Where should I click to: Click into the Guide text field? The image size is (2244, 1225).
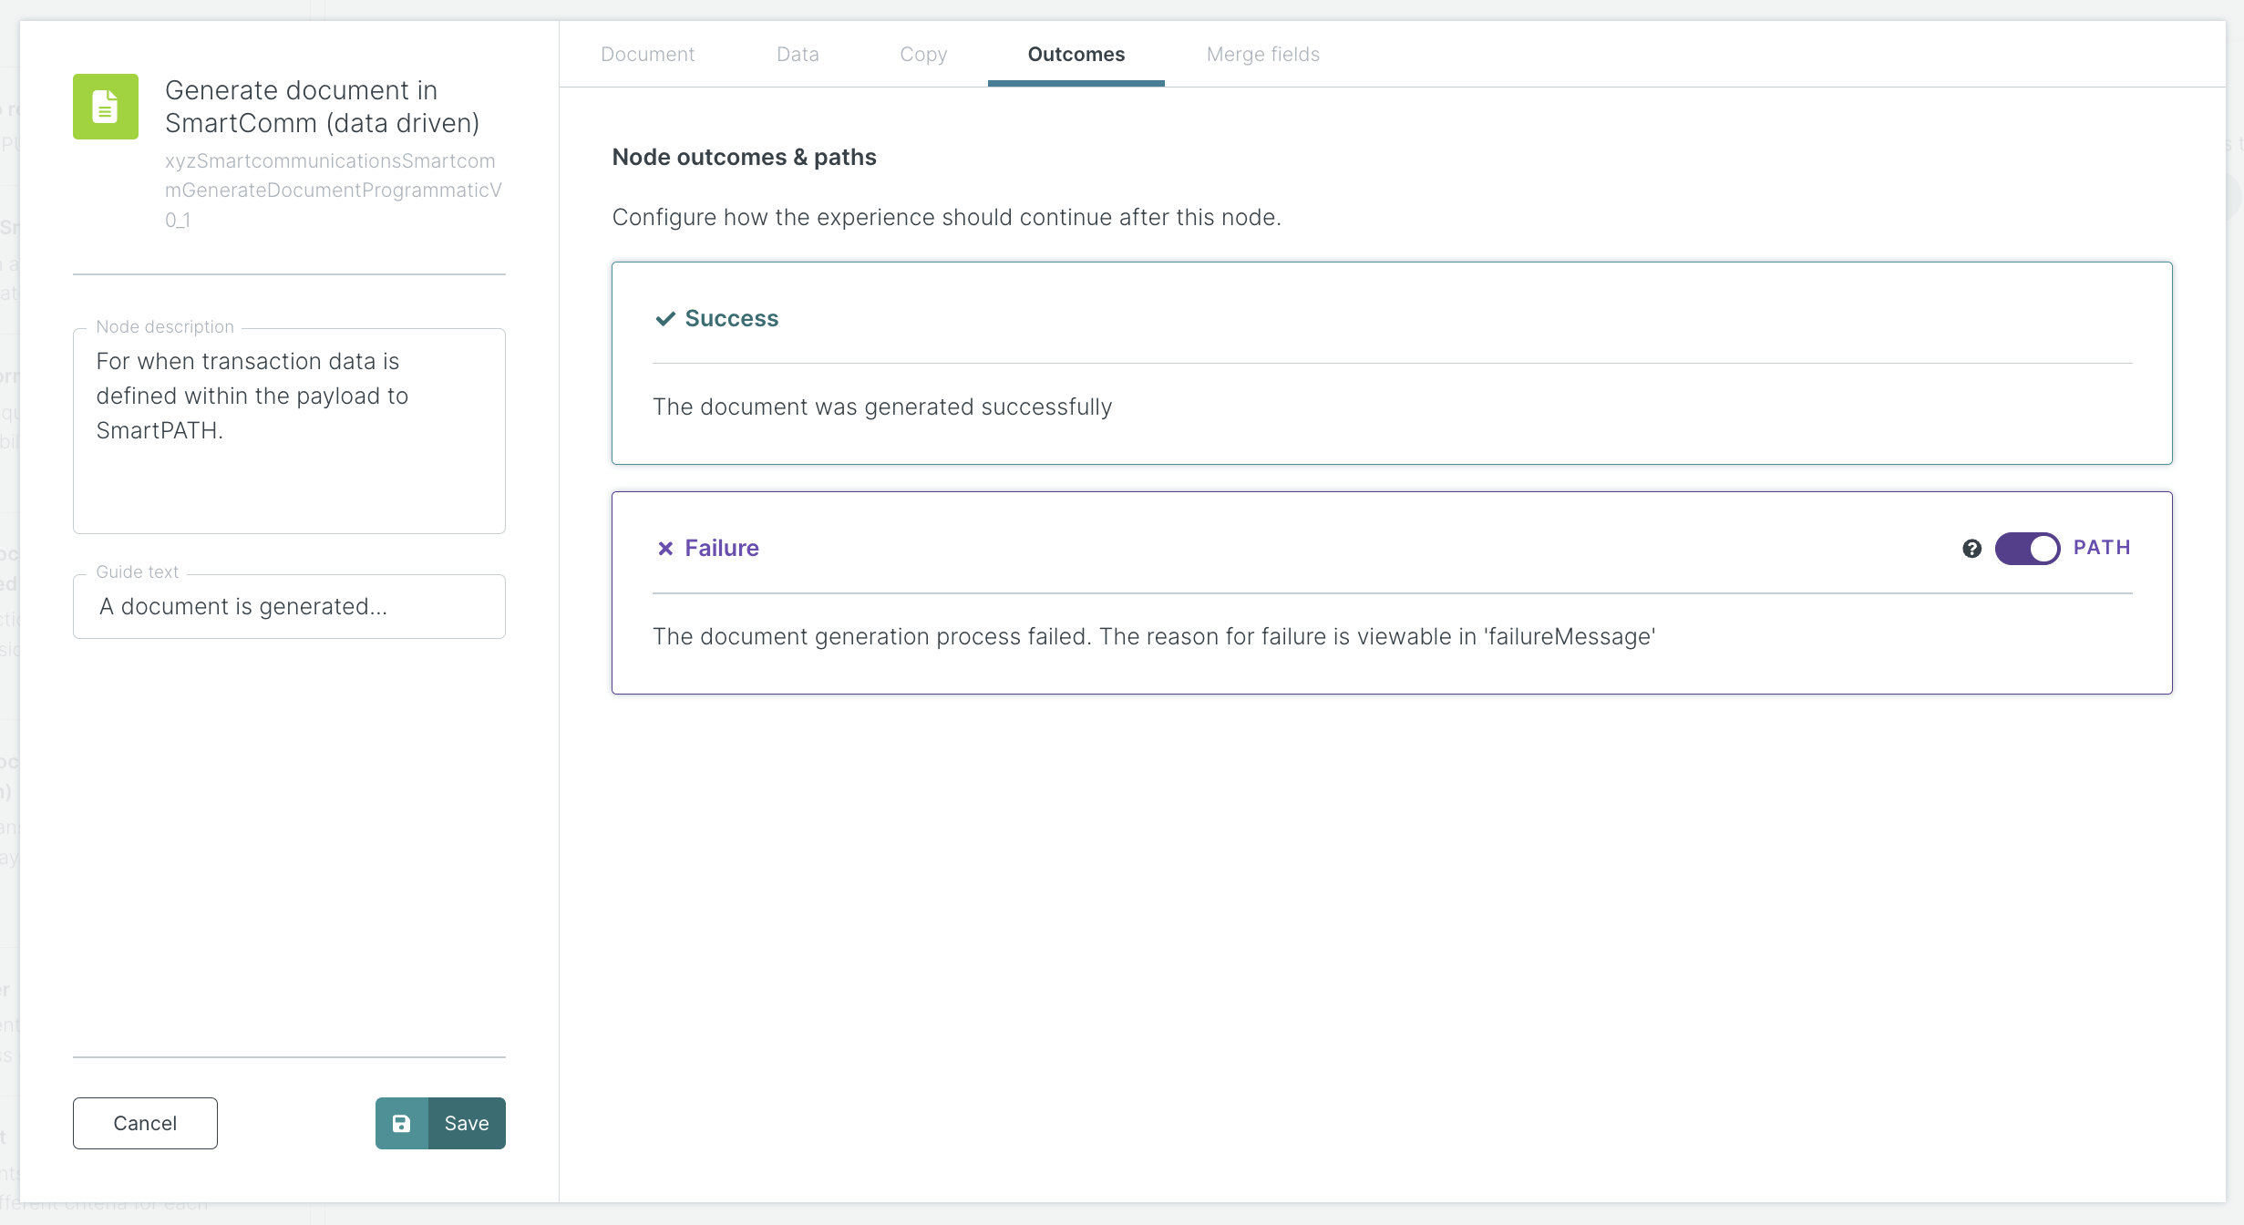click(289, 606)
